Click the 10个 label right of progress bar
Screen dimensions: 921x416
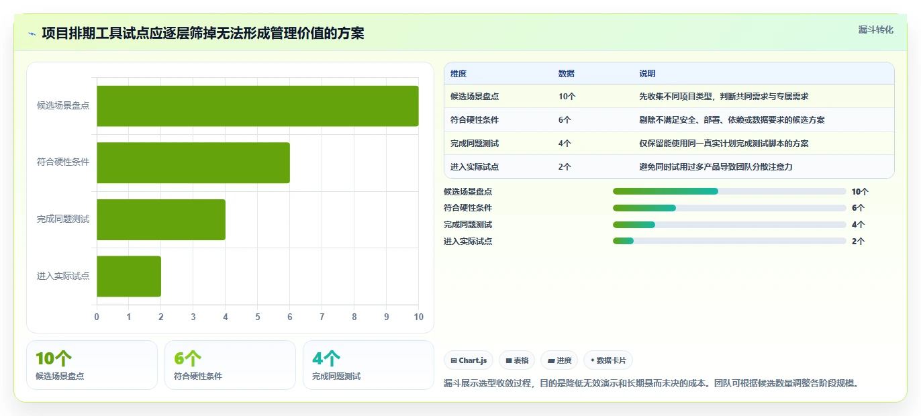860,191
